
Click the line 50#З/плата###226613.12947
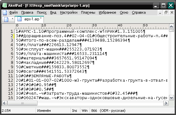[49, 45]
